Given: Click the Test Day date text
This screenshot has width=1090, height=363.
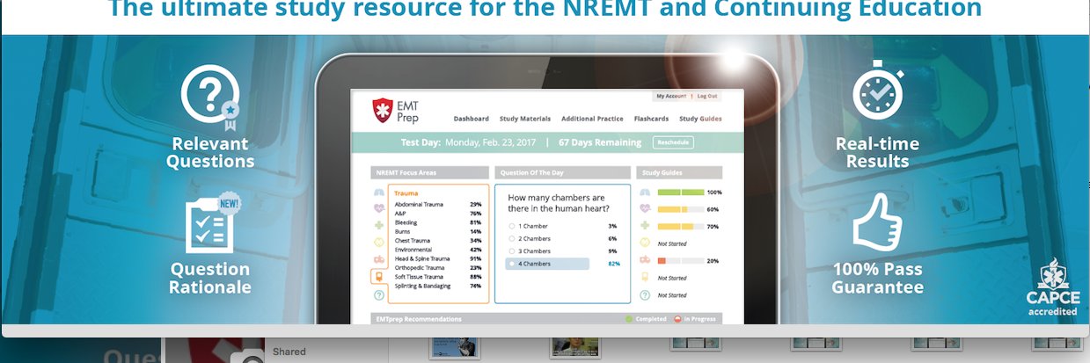Looking at the screenshot, I should click(469, 142).
